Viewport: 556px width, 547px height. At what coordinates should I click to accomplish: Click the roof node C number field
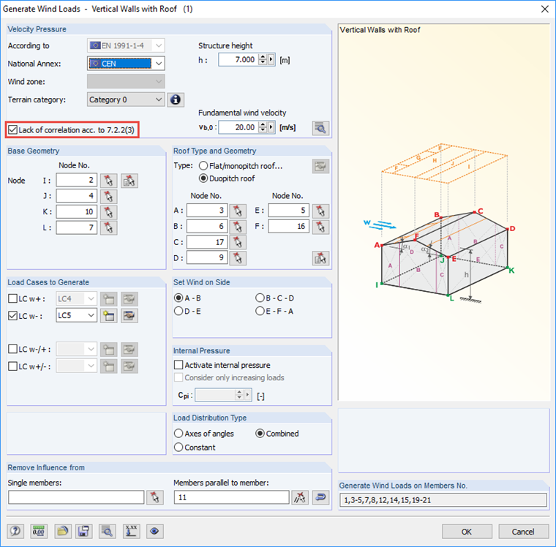207,242
